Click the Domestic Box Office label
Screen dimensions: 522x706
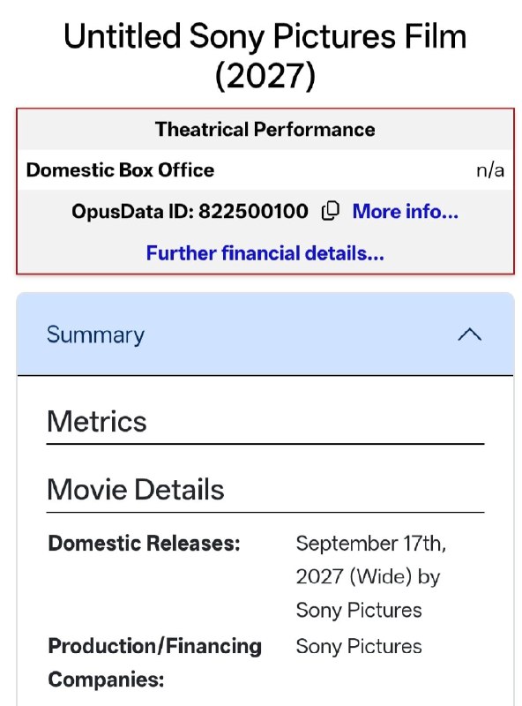tap(120, 169)
